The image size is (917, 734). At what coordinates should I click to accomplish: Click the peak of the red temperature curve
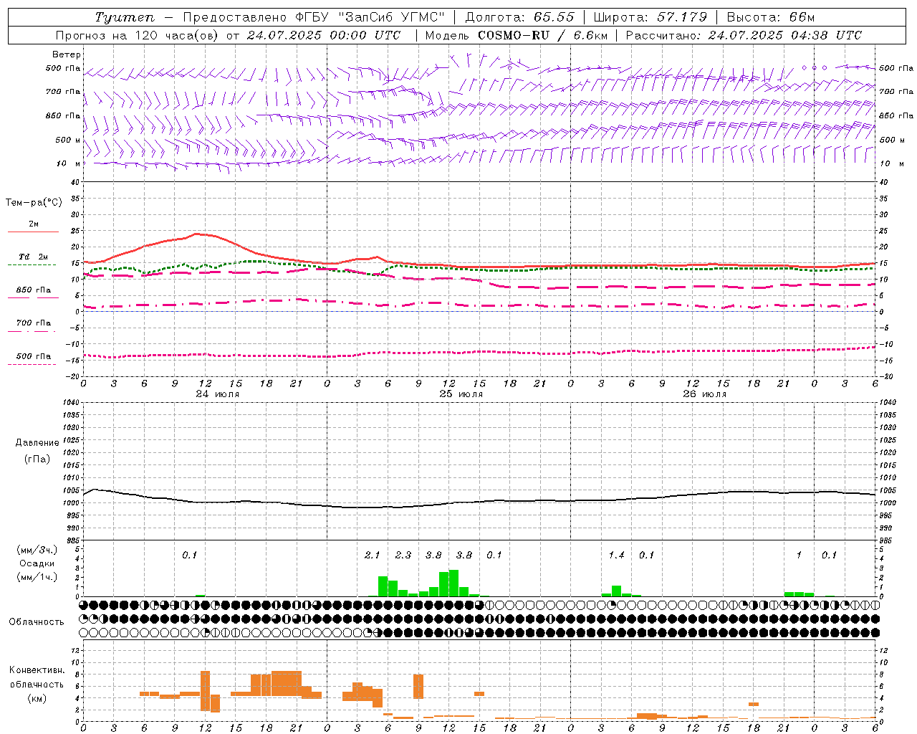tap(198, 234)
